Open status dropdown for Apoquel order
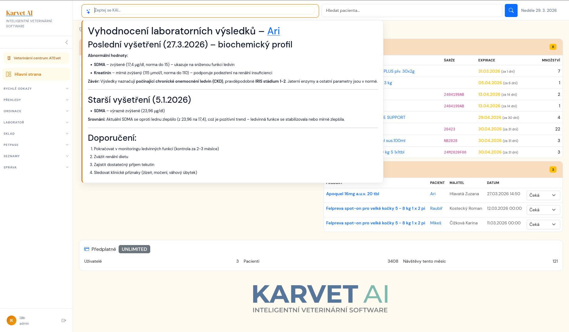The height and width of the screenshot is (332, 569). tap(543, 195)
